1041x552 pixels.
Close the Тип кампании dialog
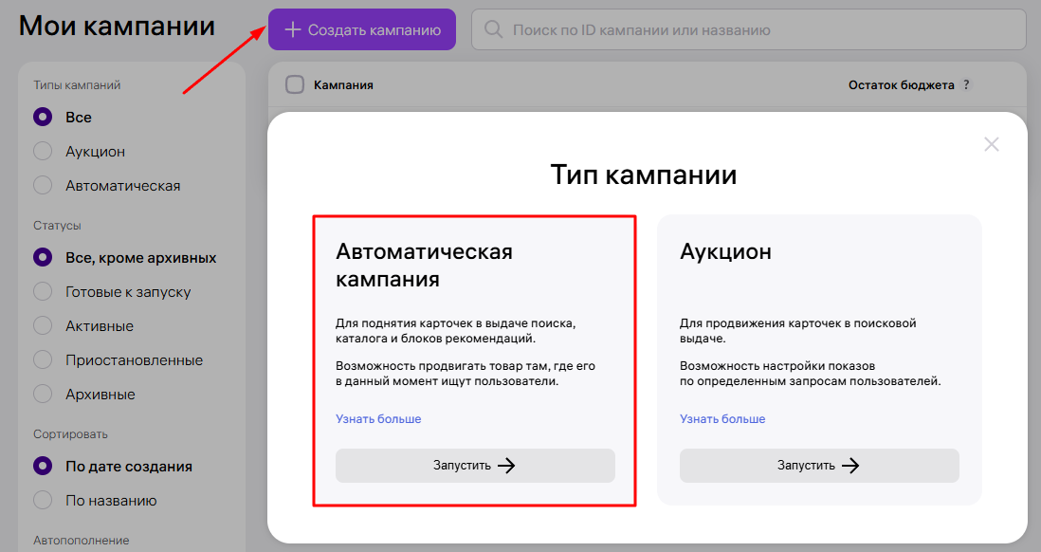click(x=991, y=144)
